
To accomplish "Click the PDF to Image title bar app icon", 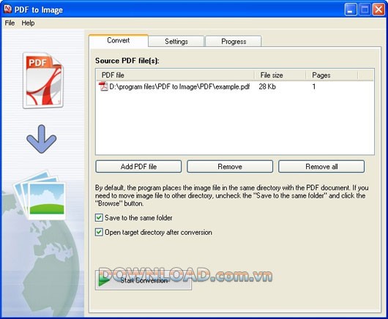I will click(7, 10).
